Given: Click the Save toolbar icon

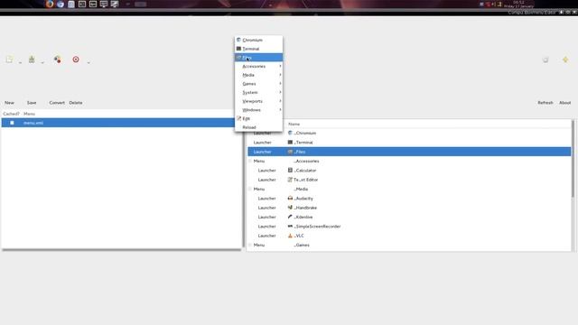Looking at the screenshot, I should [32, 60].
